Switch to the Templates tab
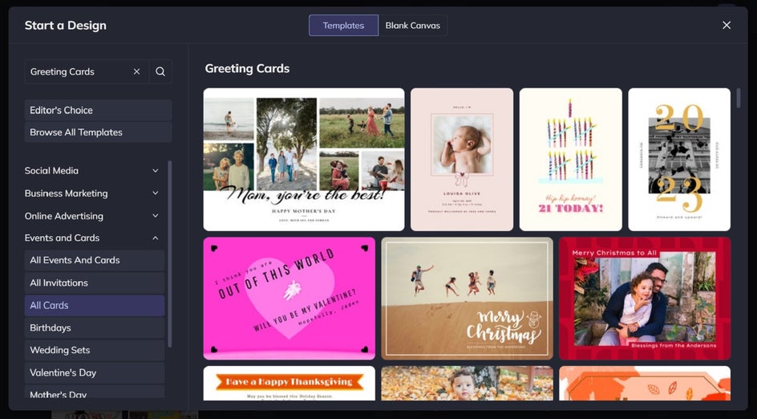 [343, 26]
